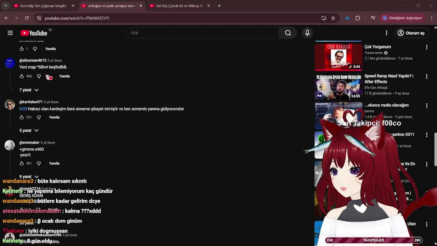
Task: Open the @erennaber channel link
Action: [x=29, y=142]
